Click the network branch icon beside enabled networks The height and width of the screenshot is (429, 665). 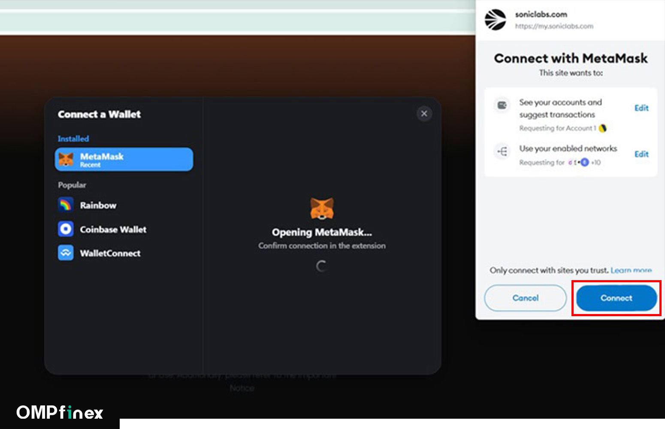tap(502, 151)
